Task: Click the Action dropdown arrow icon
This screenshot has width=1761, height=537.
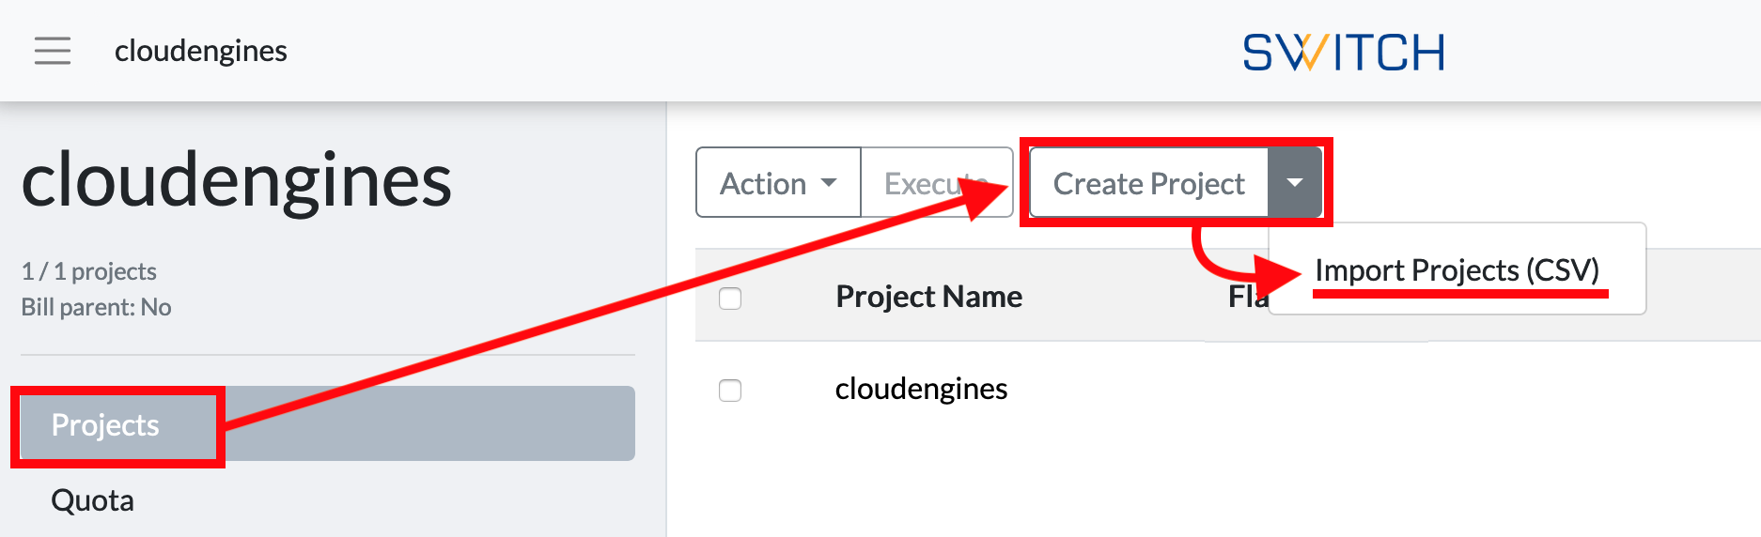Action: tap(829, 183)
